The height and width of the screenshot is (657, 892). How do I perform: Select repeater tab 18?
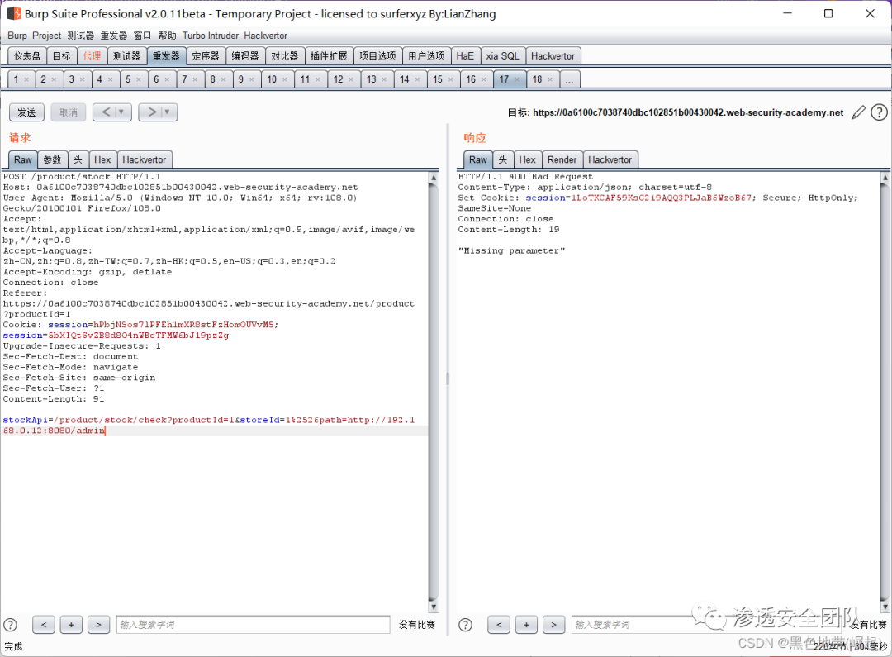pos(538,79)
